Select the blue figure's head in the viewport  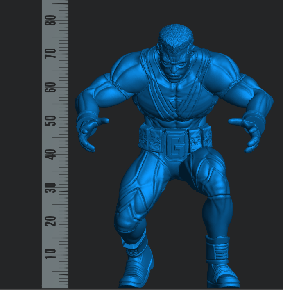[x=175, y=53]
